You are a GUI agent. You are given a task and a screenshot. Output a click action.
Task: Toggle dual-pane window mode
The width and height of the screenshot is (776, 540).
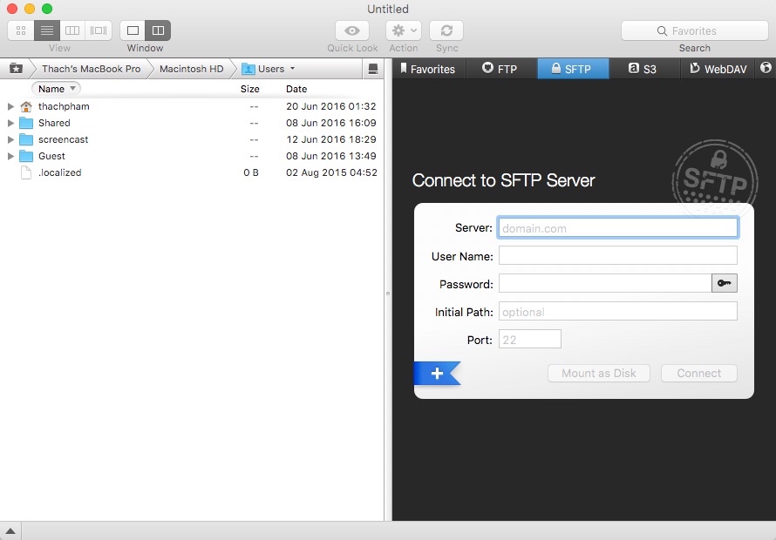click(x=158, y=30)
